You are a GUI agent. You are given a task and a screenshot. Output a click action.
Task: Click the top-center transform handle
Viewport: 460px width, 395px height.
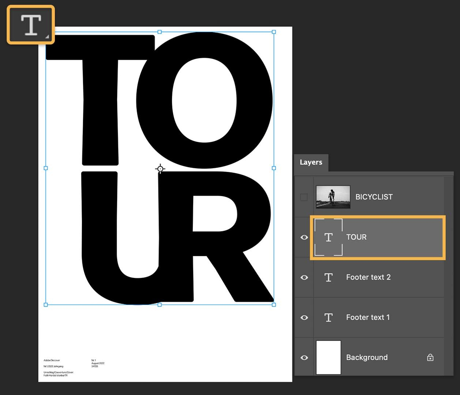[160, 32]
